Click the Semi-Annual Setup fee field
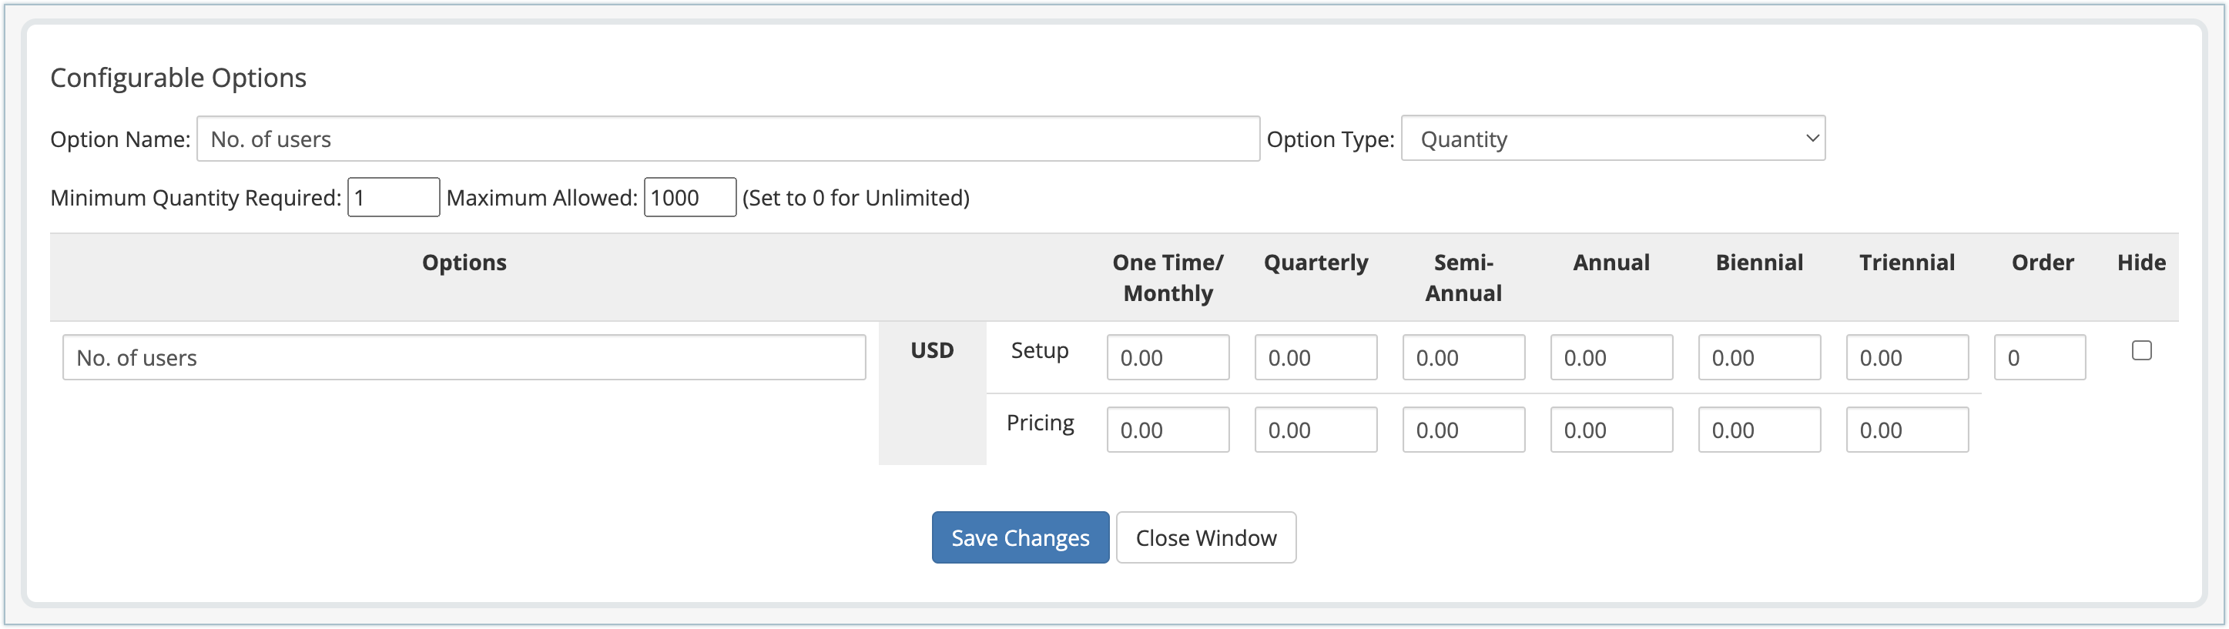 (1463, 357)
